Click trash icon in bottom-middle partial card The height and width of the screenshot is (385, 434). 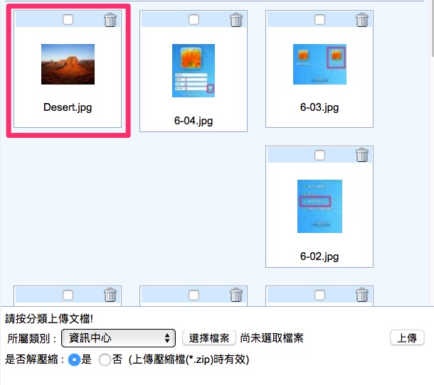click(236, 295)
